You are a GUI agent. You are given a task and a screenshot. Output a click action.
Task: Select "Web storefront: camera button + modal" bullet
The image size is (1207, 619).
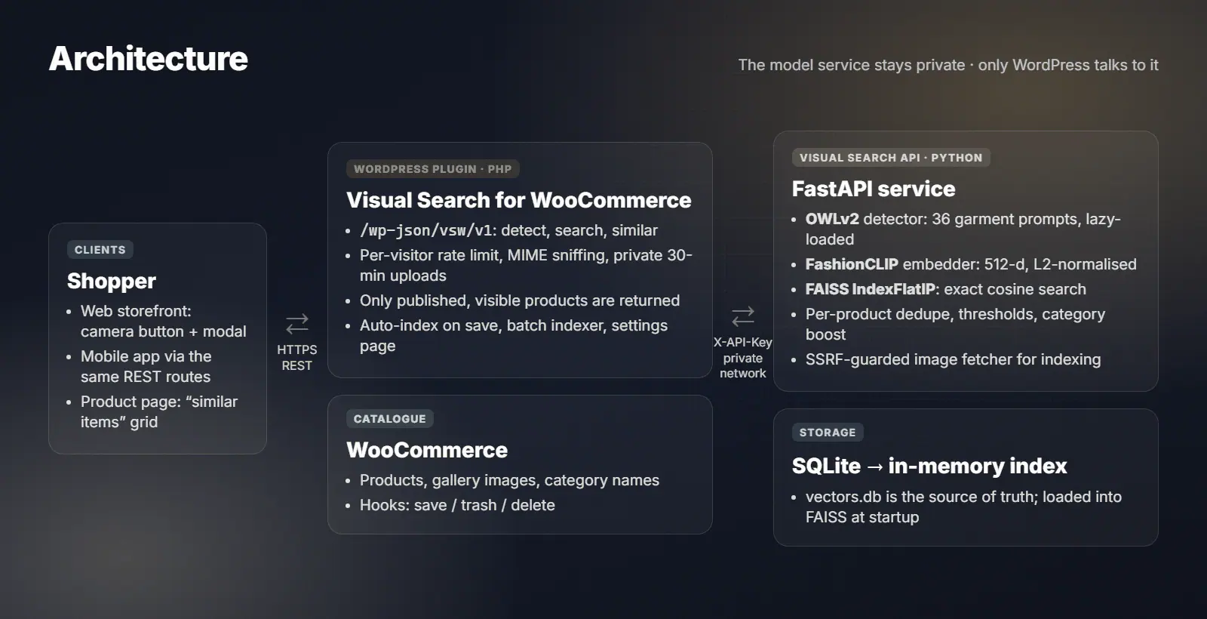pyautogui.click(x=164, y=321)
